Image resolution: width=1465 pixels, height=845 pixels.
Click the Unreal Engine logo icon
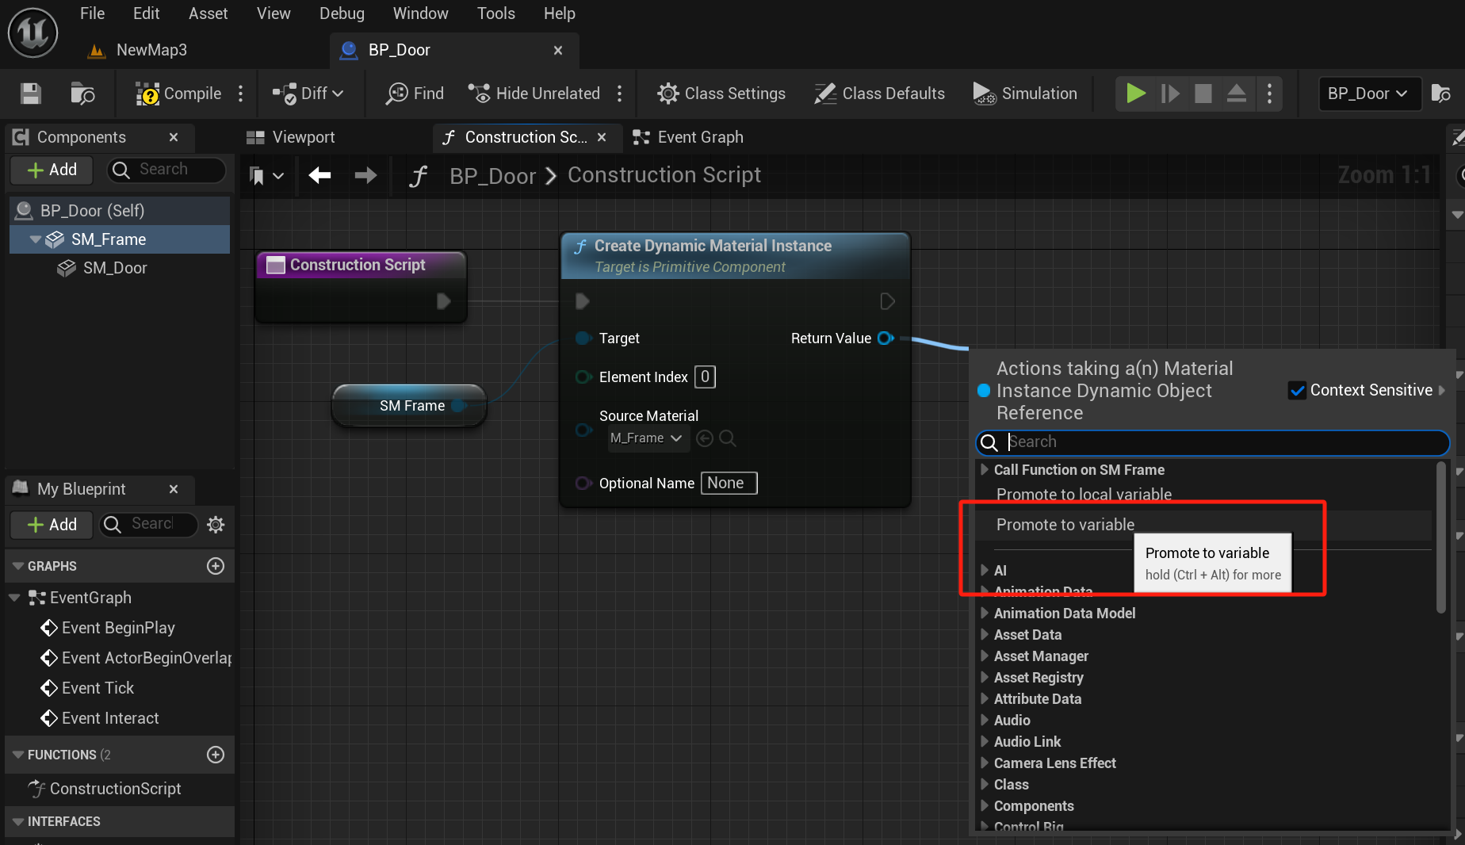tap(33, 32)
